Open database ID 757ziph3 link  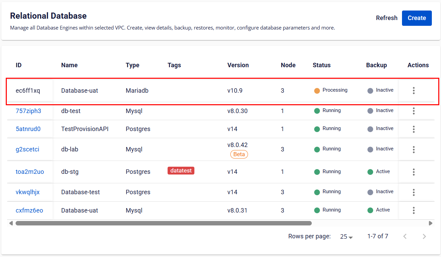(28, 111)
